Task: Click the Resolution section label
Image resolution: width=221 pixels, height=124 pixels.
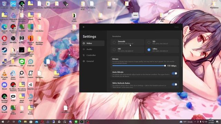Action: tap(117, 37)
